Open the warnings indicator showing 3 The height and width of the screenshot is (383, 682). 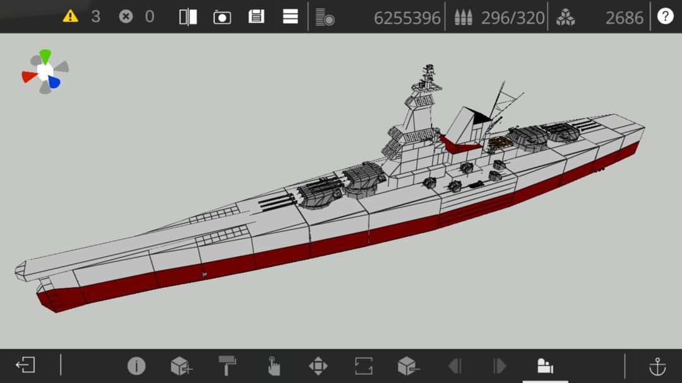(81, 16)
